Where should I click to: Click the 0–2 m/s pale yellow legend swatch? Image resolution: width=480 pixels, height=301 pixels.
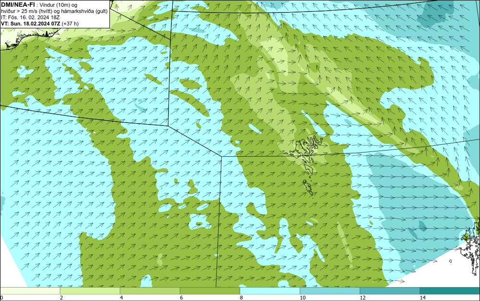(x=30, y=291)
